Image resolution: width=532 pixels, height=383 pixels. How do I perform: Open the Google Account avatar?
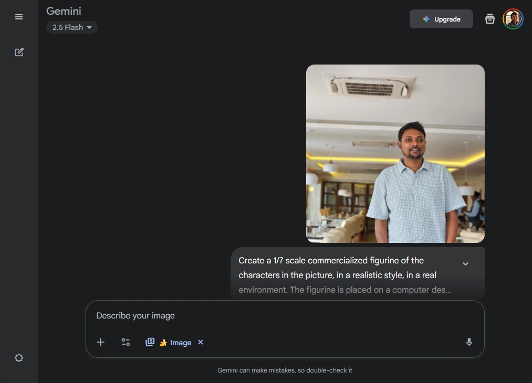pos(513,18)
